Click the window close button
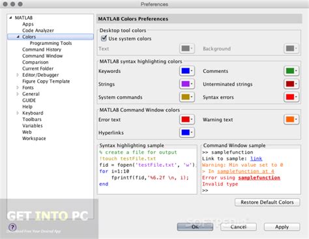Screen dimensions: 309x239 pos(5,4)
